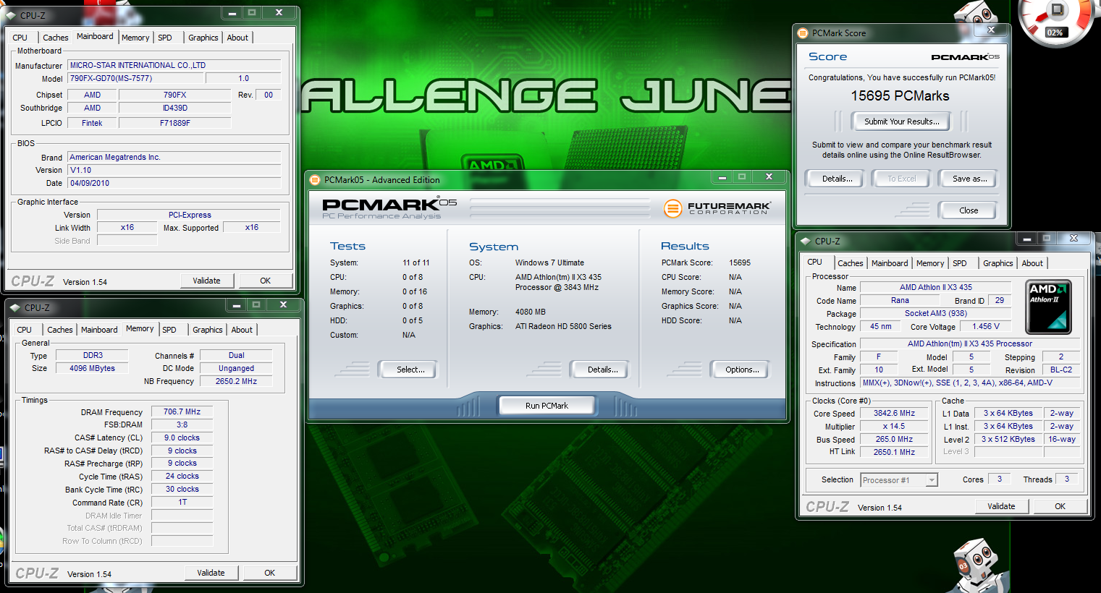Screen dimensions: 1101x593
Task: Click the HT Link value 2650.1 MHz
Action: [894, 452]
